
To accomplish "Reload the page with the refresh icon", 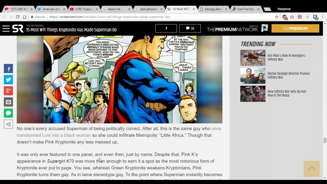I will point(18,17).
